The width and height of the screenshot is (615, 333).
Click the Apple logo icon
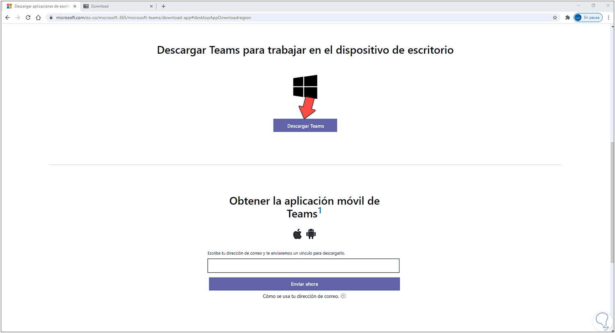297,234
